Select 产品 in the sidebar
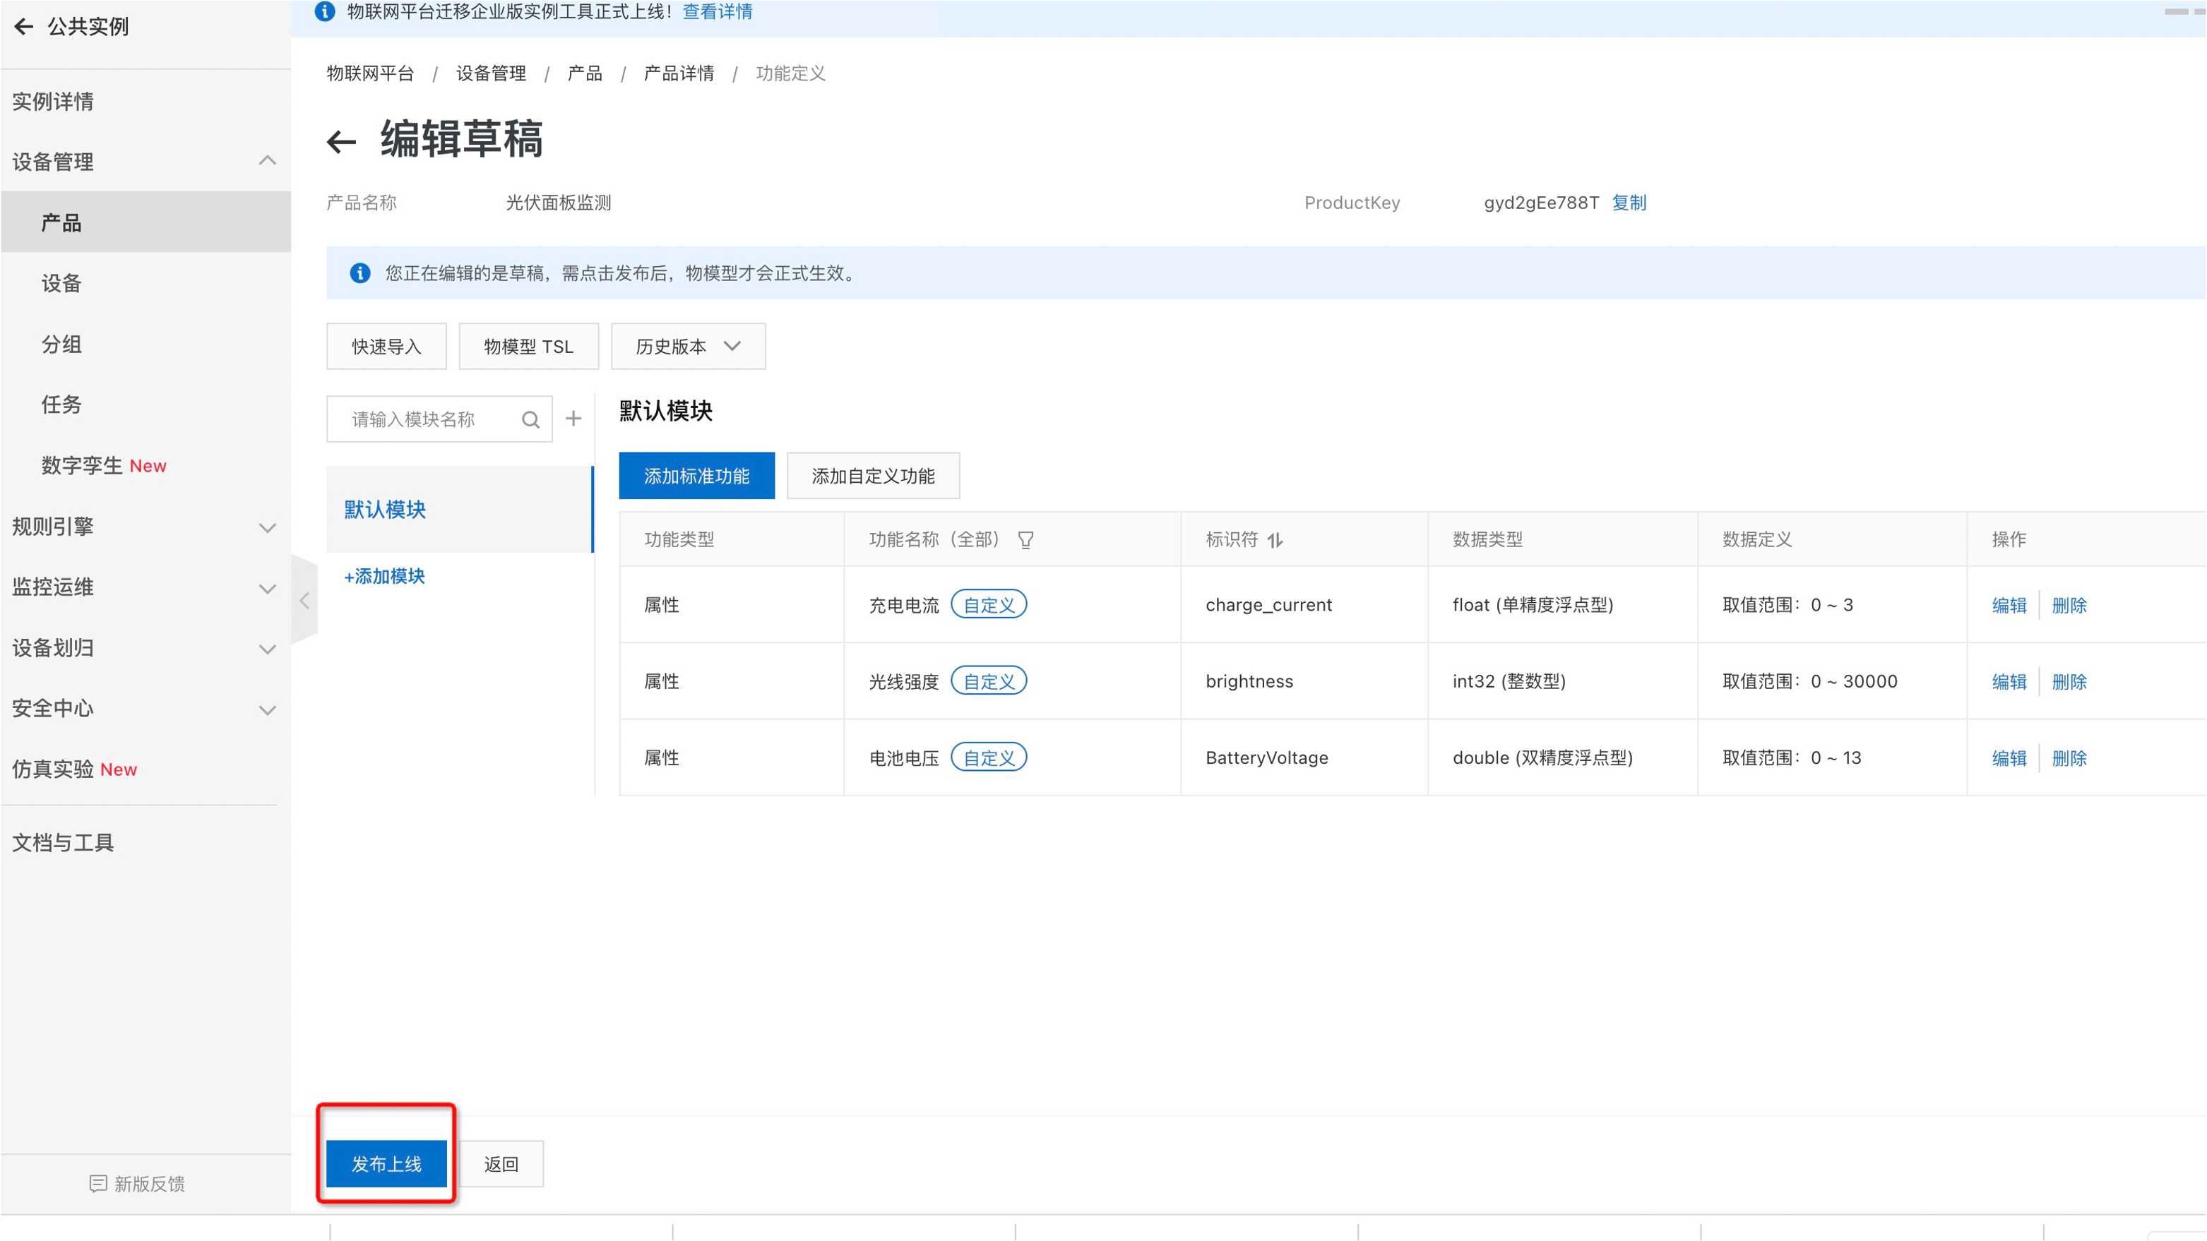Screen dimensions: 2207x1241 point(145,222)
